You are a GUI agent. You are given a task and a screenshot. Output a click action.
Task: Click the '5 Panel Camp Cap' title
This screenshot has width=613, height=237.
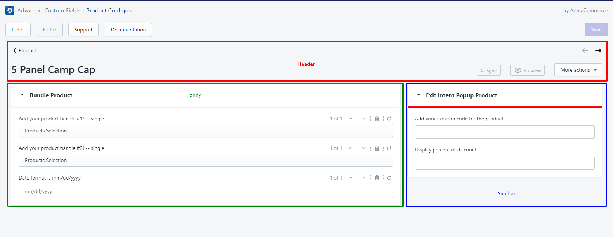[53, 69]
